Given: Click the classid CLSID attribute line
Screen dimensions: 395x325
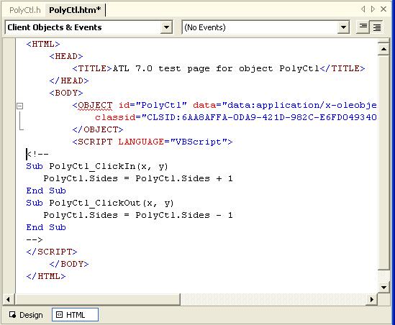Looking at the screenshot, I should click(236, 117).
